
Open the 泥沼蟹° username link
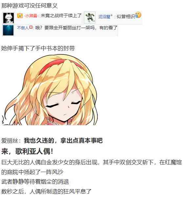click(105, 16)
